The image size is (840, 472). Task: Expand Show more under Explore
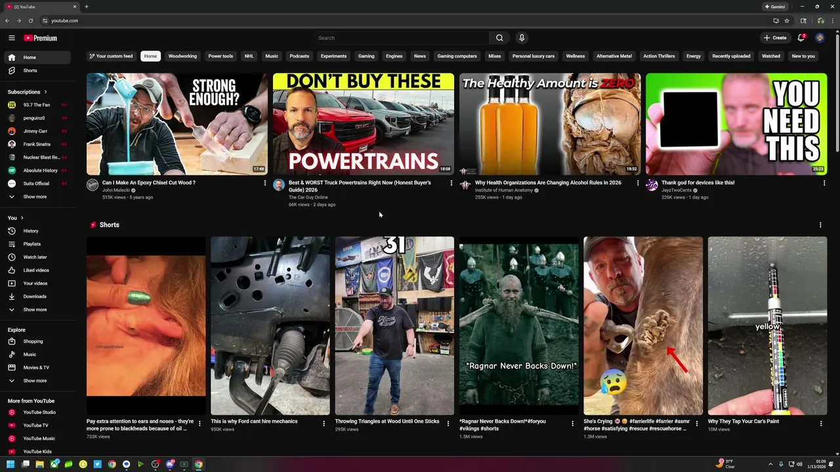click(36, 380)
